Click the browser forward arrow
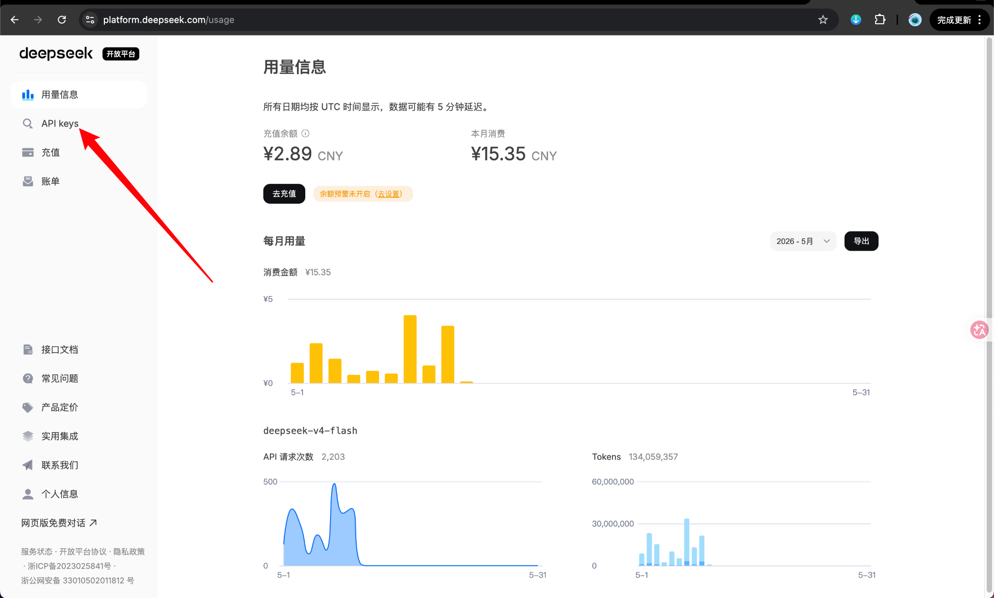The height and width of the screenshot is (598, 994). point(38,20)
